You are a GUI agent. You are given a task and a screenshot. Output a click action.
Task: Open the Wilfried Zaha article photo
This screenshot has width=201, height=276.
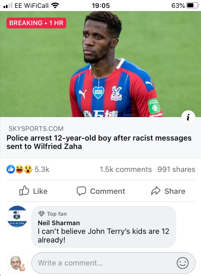click(x=100, y=64)
